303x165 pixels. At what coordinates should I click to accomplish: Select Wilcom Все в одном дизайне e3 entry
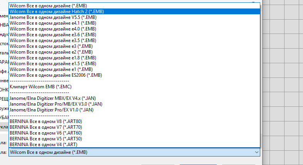pyautogui.click(x=134, y=46)
